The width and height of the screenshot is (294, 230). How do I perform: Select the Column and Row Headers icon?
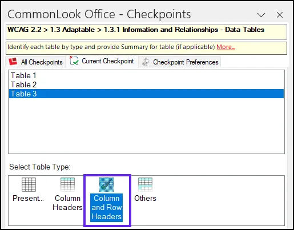tap(106, 184)
